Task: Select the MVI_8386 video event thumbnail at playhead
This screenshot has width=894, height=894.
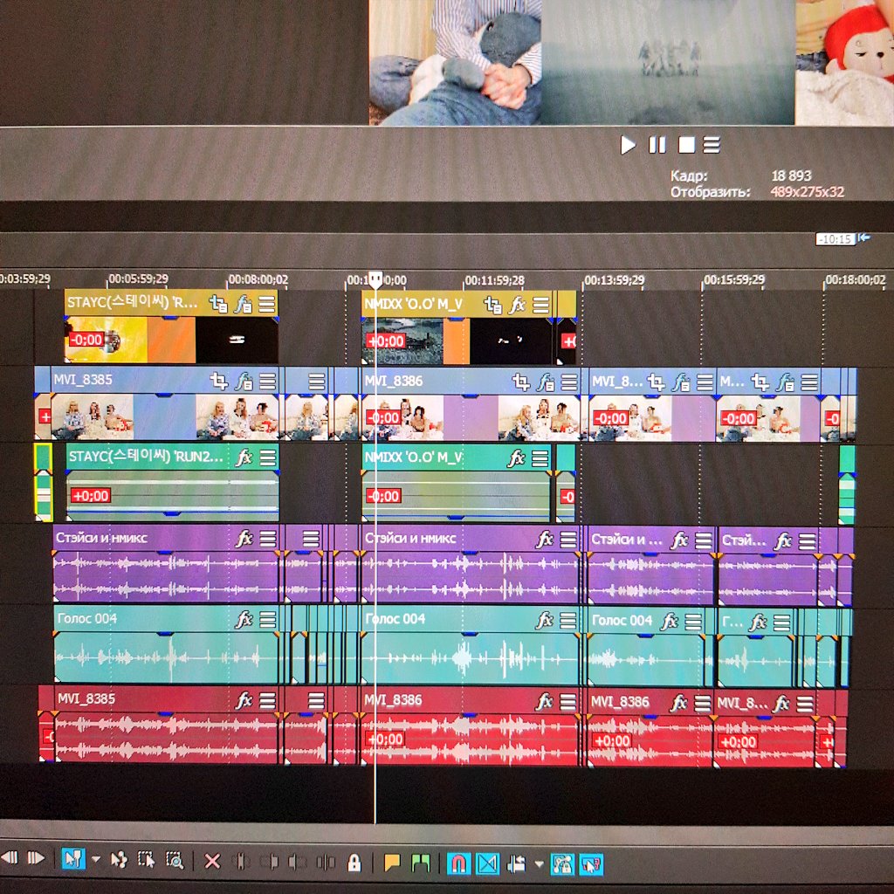Action: click(x=471, y=418)
